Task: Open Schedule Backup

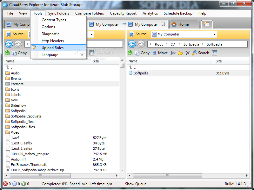Action: (x=178, y=13)
